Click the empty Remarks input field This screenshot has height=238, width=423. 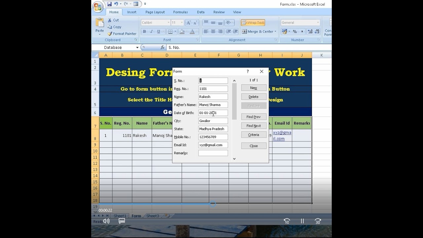pos(213,153)
